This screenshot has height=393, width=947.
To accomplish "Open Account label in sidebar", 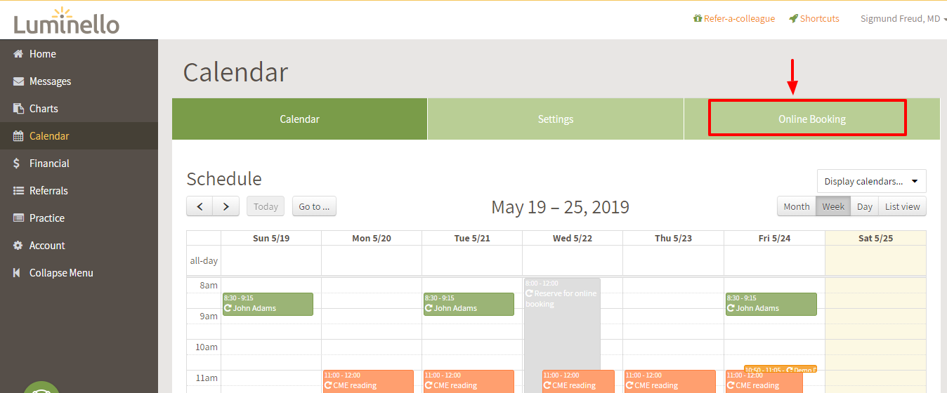I will coord(47,246).
